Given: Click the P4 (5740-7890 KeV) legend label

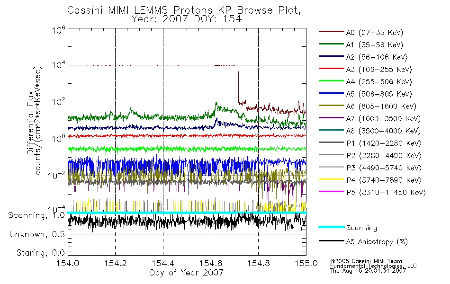Looking at the screenshot, I should (384, 180).
